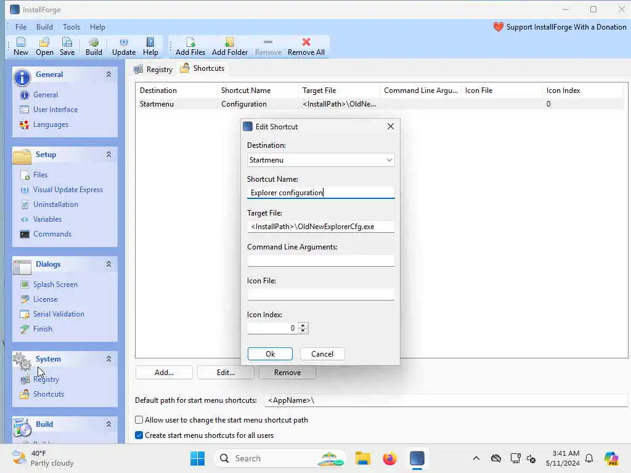Open License under Dialogs

coord(45,299)
